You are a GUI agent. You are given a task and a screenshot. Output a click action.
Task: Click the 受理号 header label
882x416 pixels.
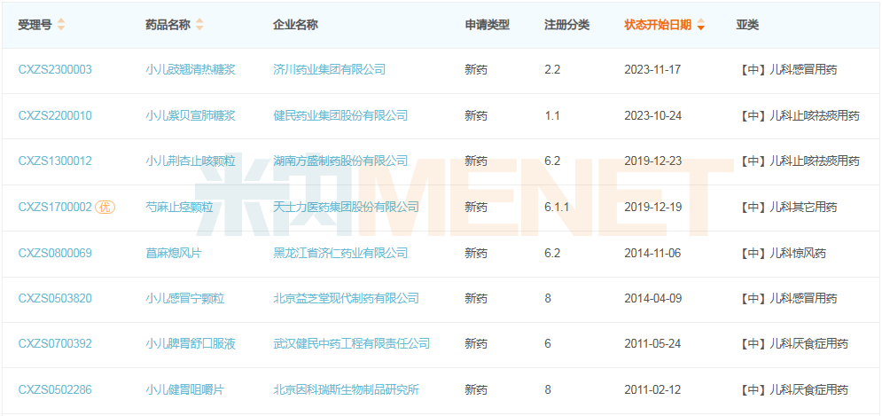tap(35, 25)
